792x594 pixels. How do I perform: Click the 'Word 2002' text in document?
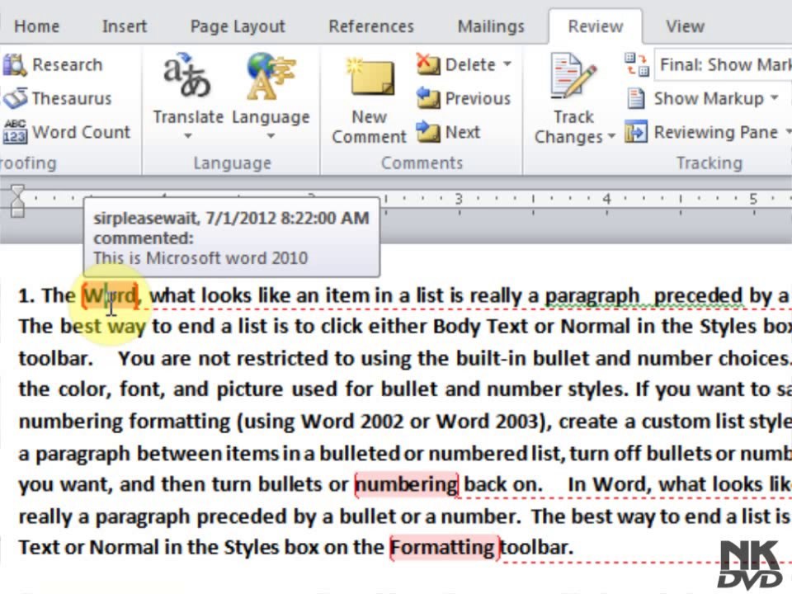click(x=353, y=422)
